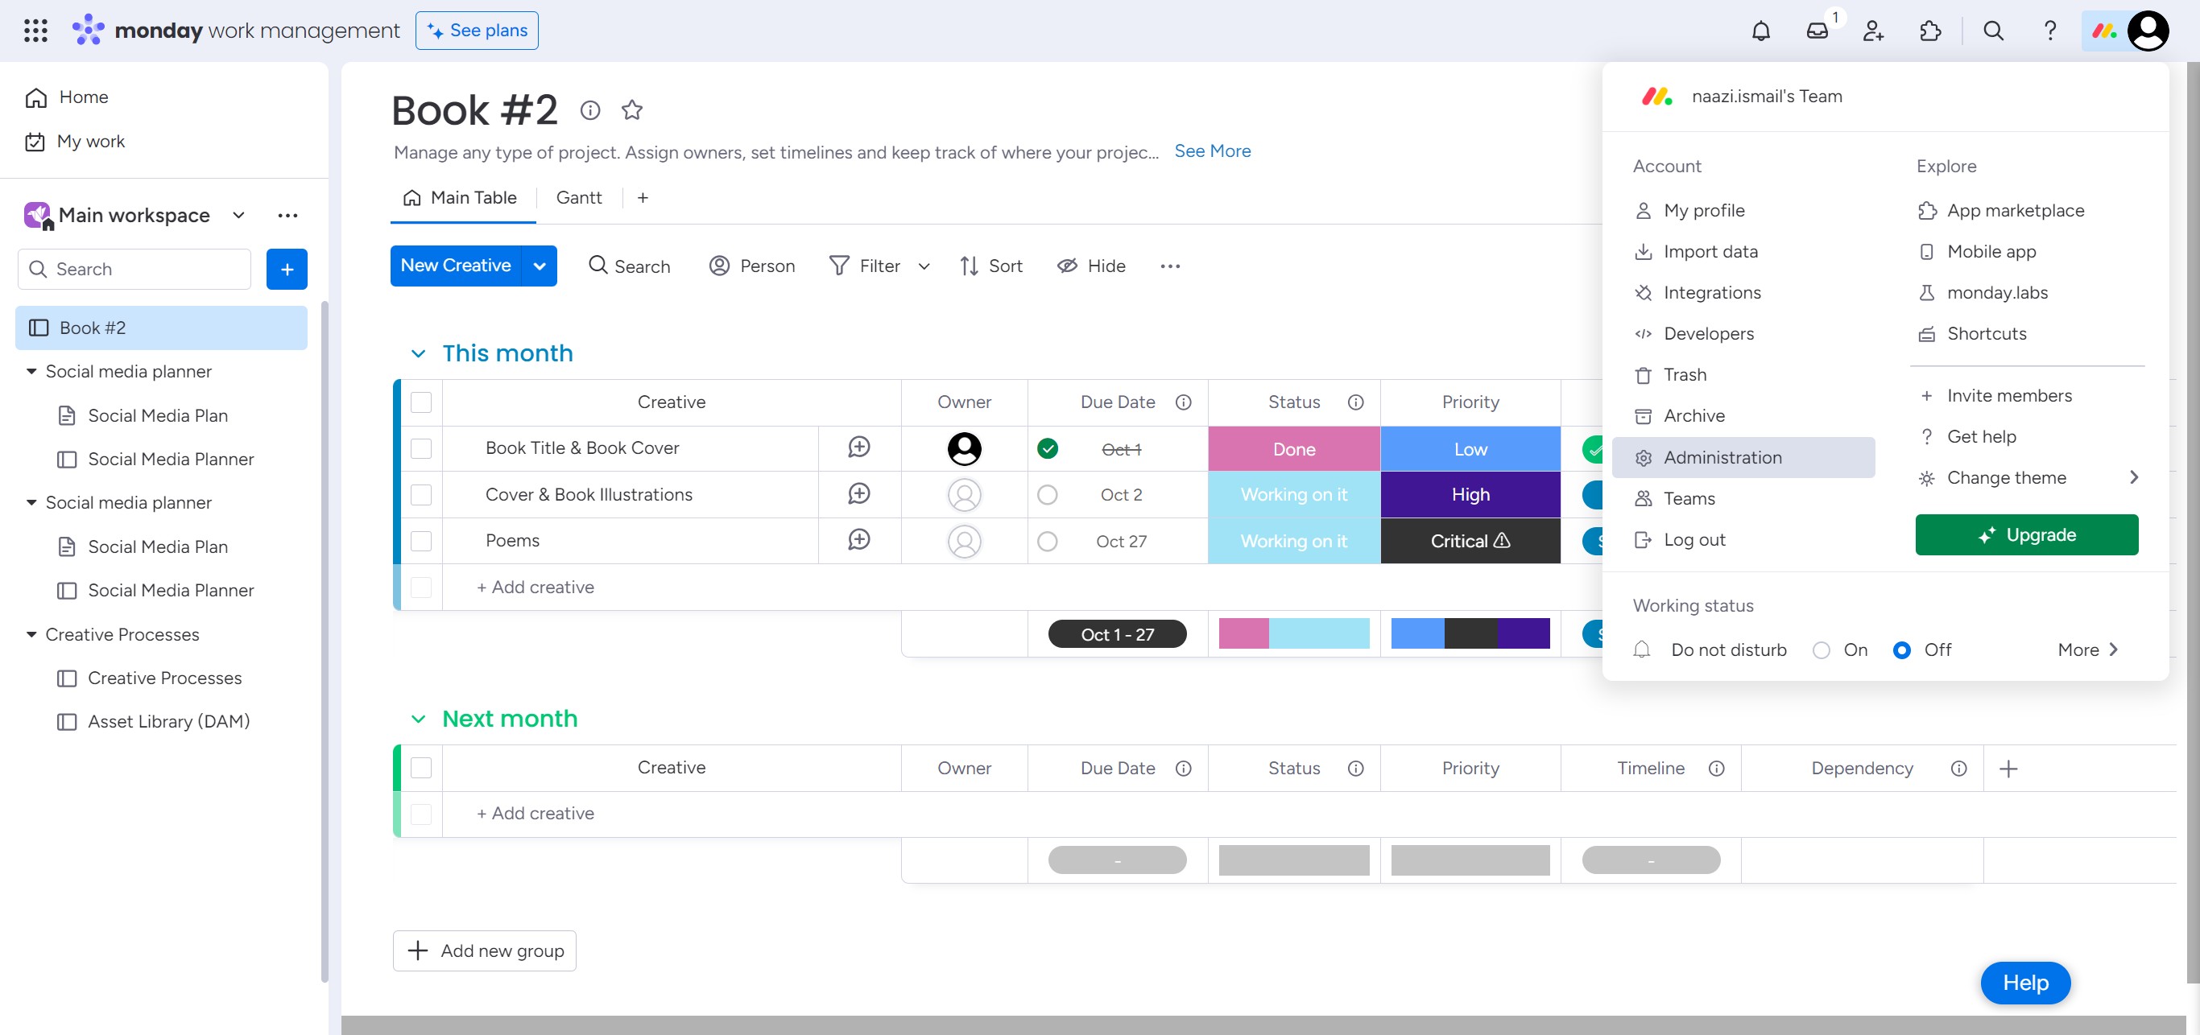This screenshot has height=1035, width=2200.
Task: Mark the Oct 2 due date circle complete
Action: point(1047,495)
